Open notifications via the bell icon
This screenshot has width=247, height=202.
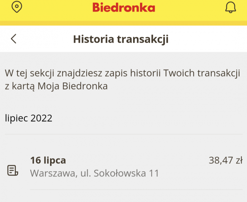231,7
